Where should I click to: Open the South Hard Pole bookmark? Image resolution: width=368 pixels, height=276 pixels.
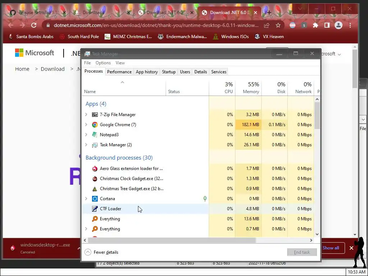[79, 37]
